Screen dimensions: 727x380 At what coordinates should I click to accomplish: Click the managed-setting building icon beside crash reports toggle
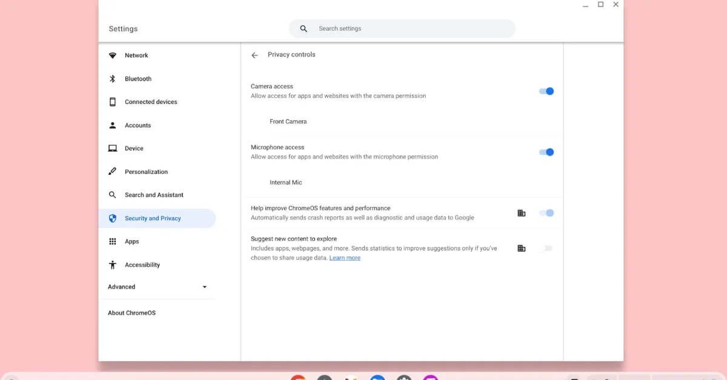click(x=522, y=213)
